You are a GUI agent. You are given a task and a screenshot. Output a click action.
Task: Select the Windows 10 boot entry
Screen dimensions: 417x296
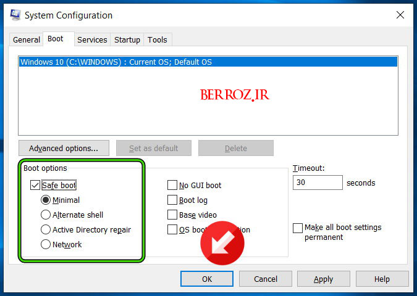pos(116,62)
